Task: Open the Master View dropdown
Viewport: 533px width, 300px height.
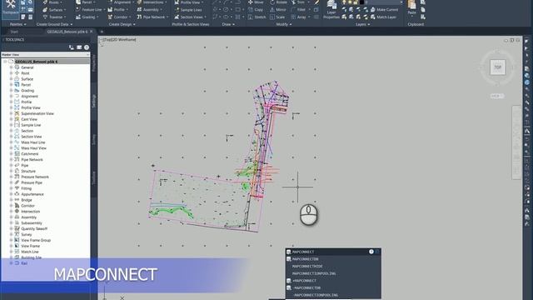Action: pyautogui.click(x=46, y=54)
